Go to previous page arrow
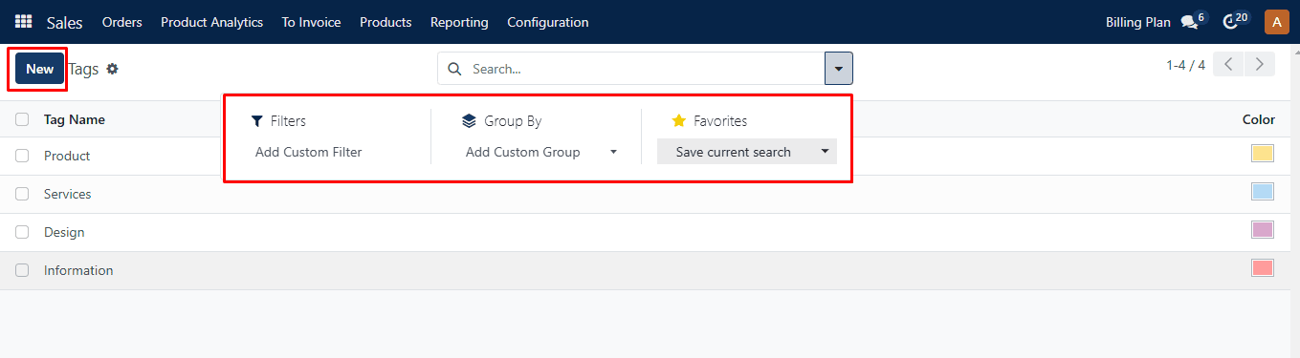1300x358 pixels. pyautogui.click(x=1228, y=65)
